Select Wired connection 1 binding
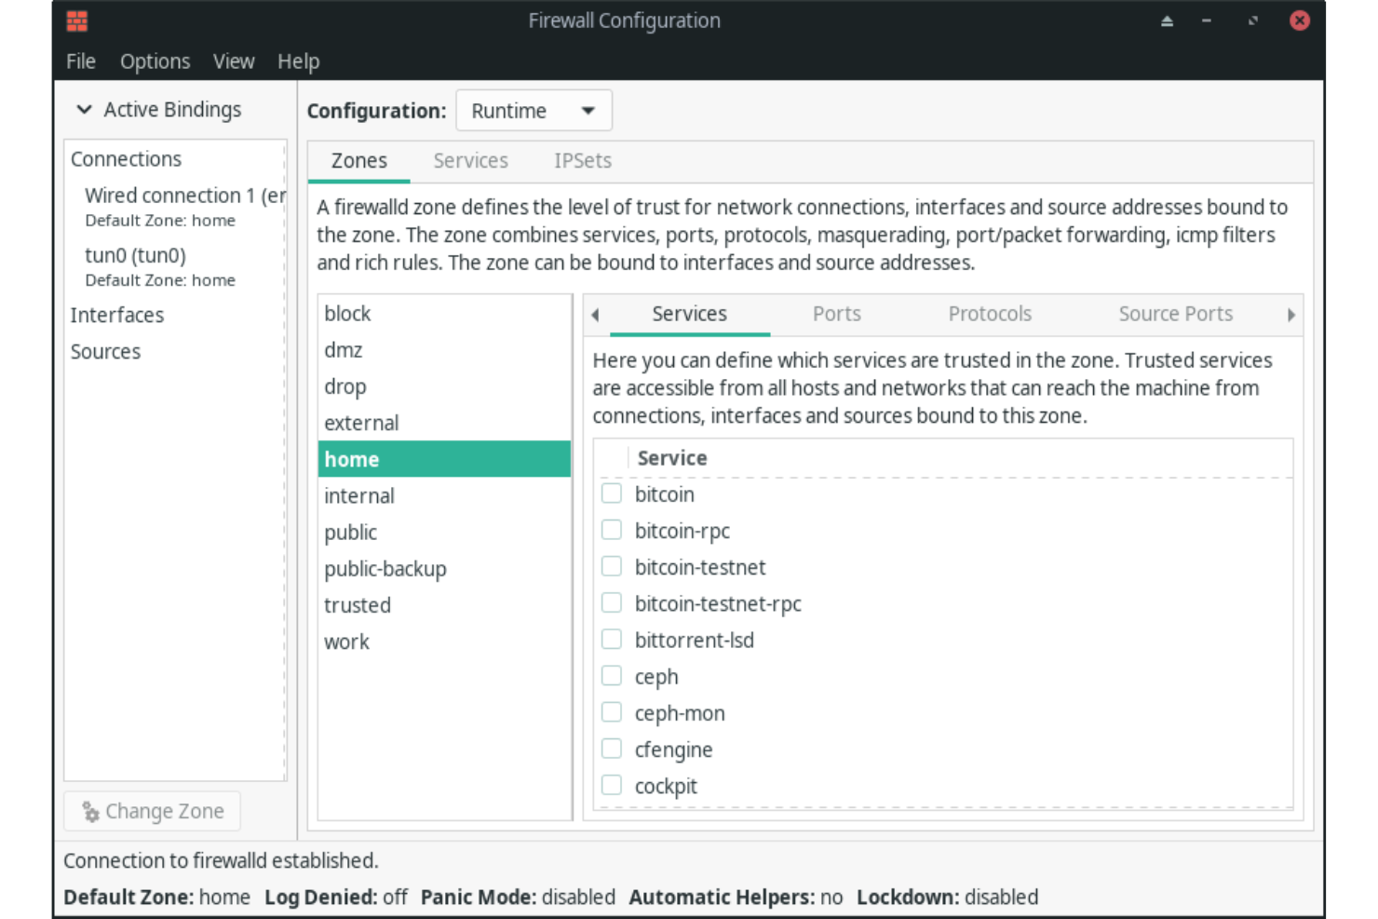This screenshot has width=1378, height=919. [176, 207]
